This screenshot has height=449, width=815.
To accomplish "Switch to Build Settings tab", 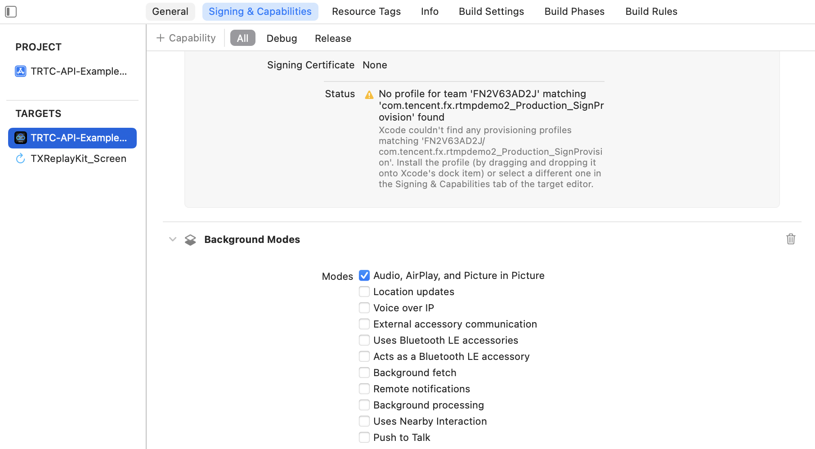I will tap(491, 12).
